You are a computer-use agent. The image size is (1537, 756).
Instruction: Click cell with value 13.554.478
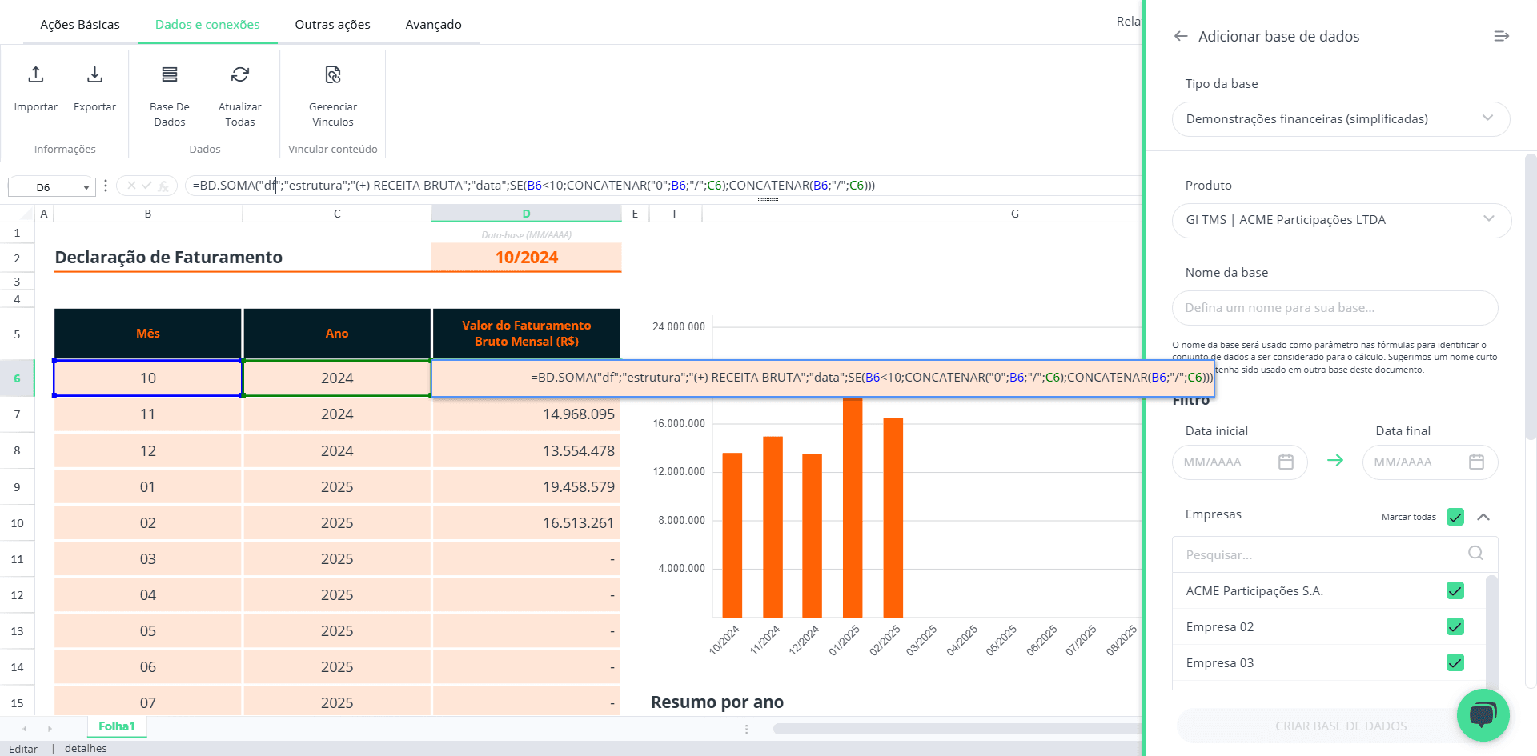(x=526, y=450)
